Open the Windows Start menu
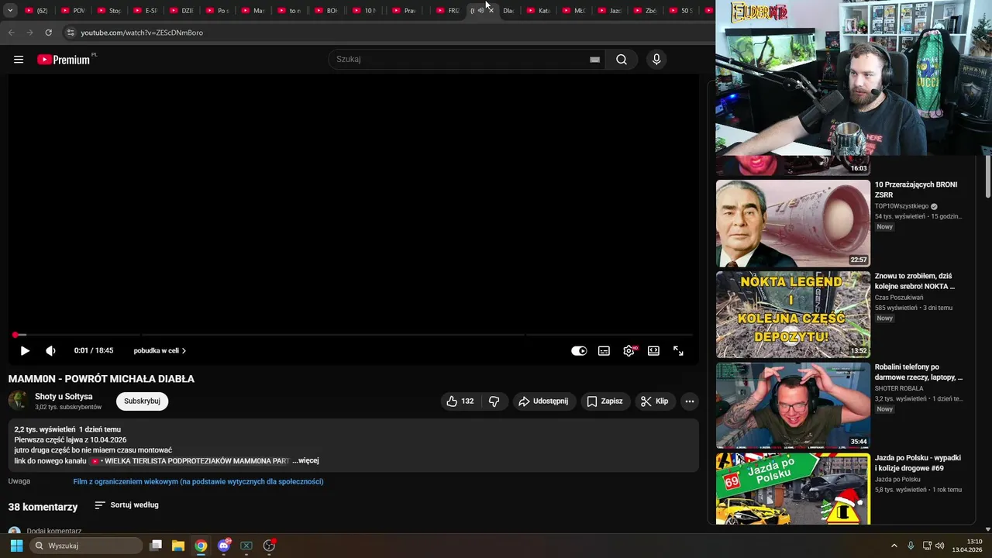992x558 pixels. pos(16,546)
